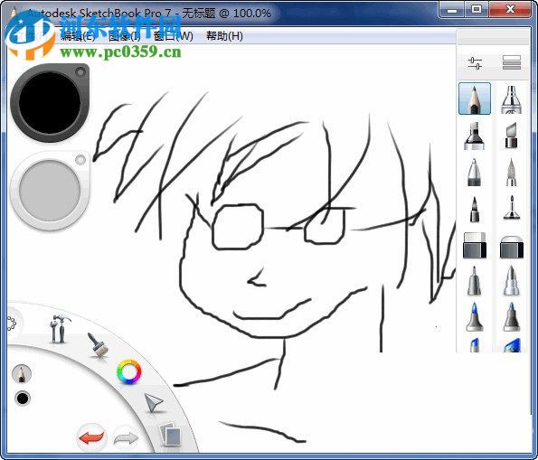Viewport: 538px width, 460px height.
Task: Select the chisel tip marker
Action: 511,136
